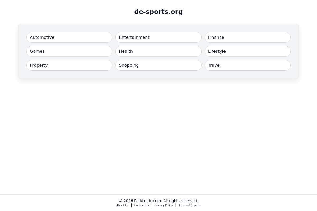The image size is (317, 211).
Task: Click the ParkLogic.com copyright text
Action: [x=158, y=201]
